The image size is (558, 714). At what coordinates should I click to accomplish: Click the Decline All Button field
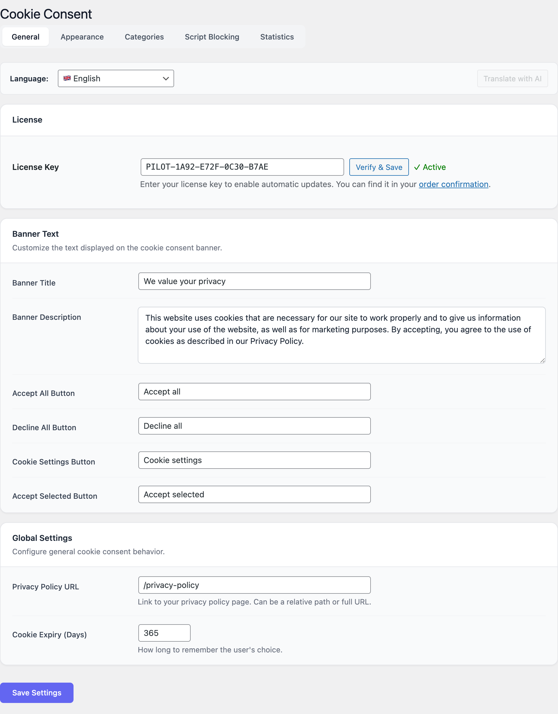pos(254,426)
